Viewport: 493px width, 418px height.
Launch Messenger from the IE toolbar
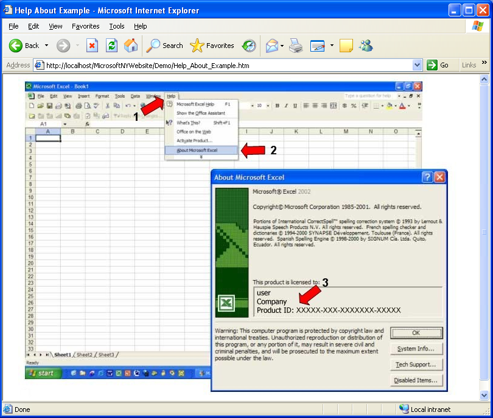pos(366,46)
